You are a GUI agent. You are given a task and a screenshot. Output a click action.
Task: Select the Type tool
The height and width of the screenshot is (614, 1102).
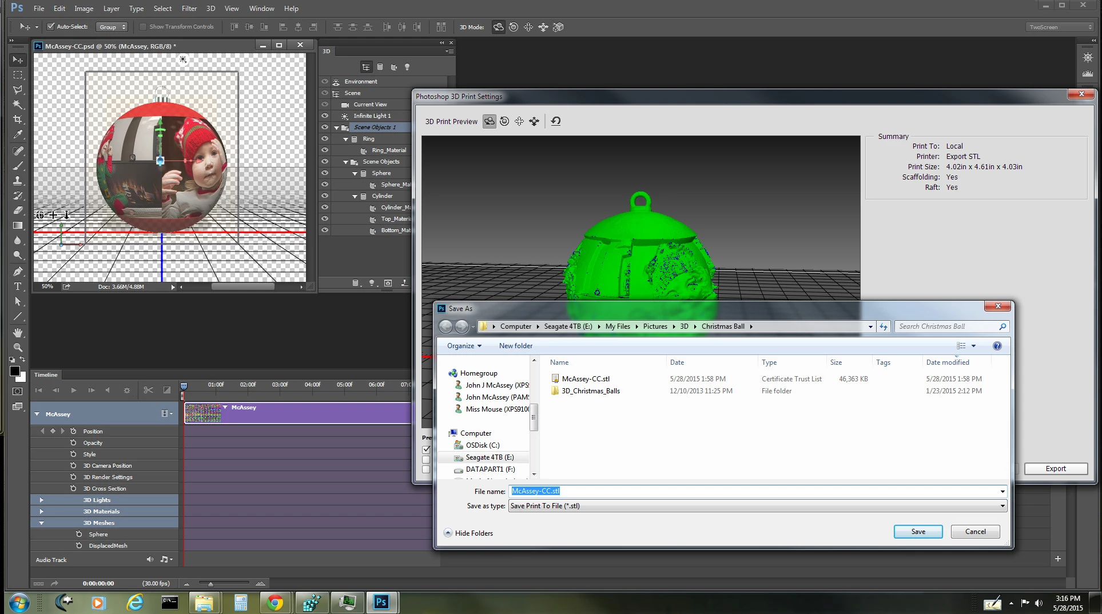(18, 286)
